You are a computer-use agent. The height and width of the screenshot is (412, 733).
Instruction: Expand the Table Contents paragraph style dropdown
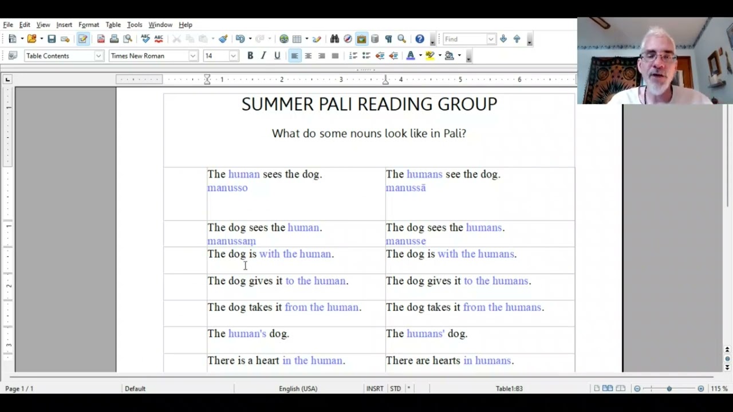[x=98, y=56]
